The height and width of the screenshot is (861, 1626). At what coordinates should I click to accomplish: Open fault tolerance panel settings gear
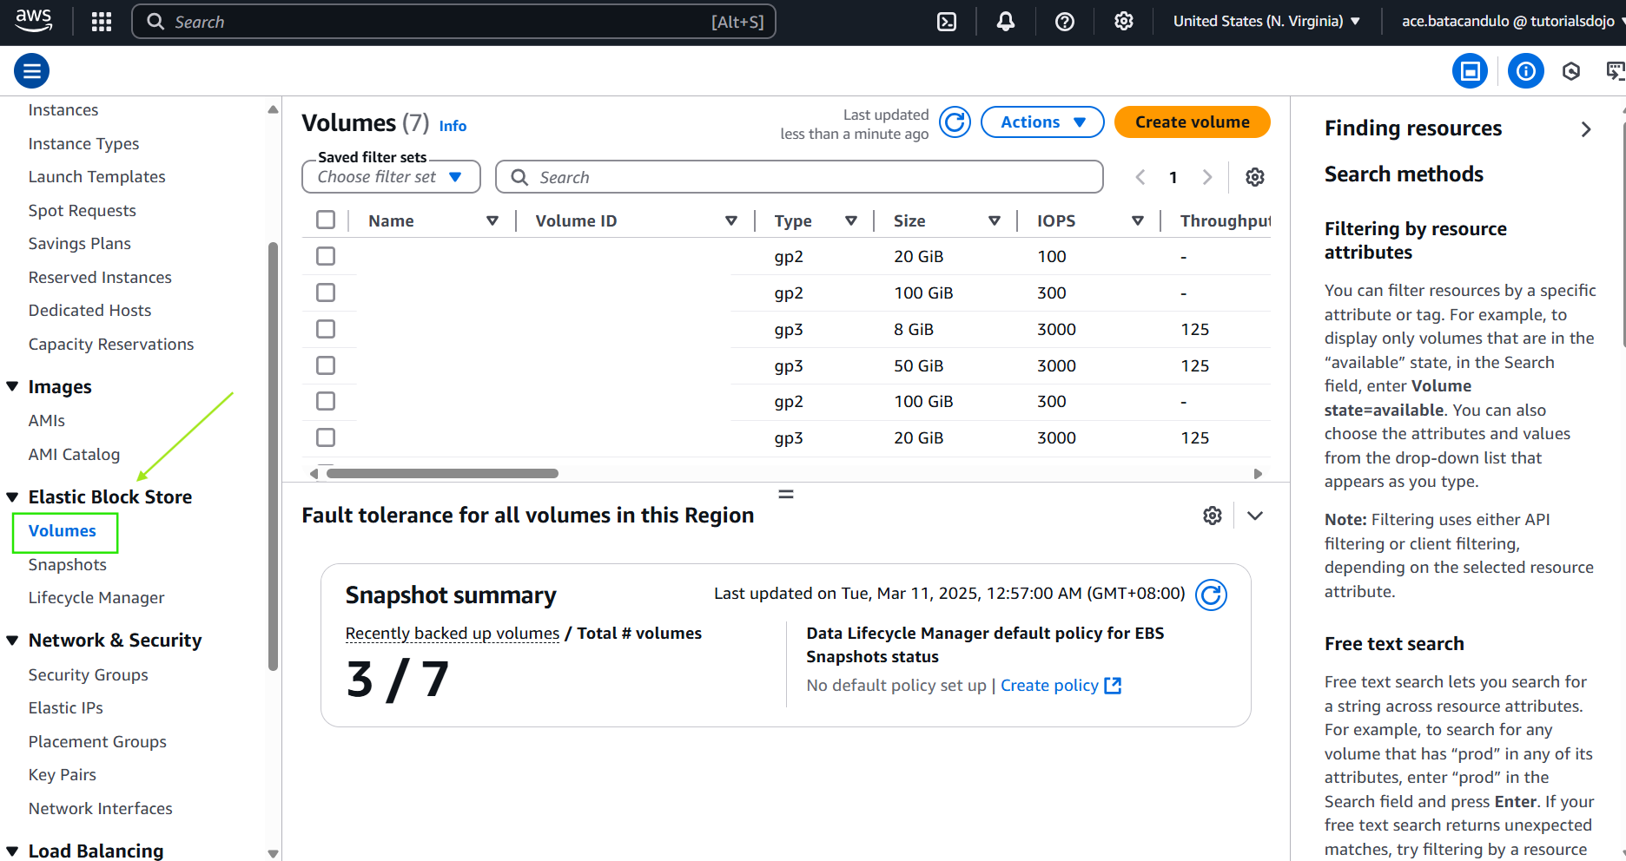tap(1213, 516)
